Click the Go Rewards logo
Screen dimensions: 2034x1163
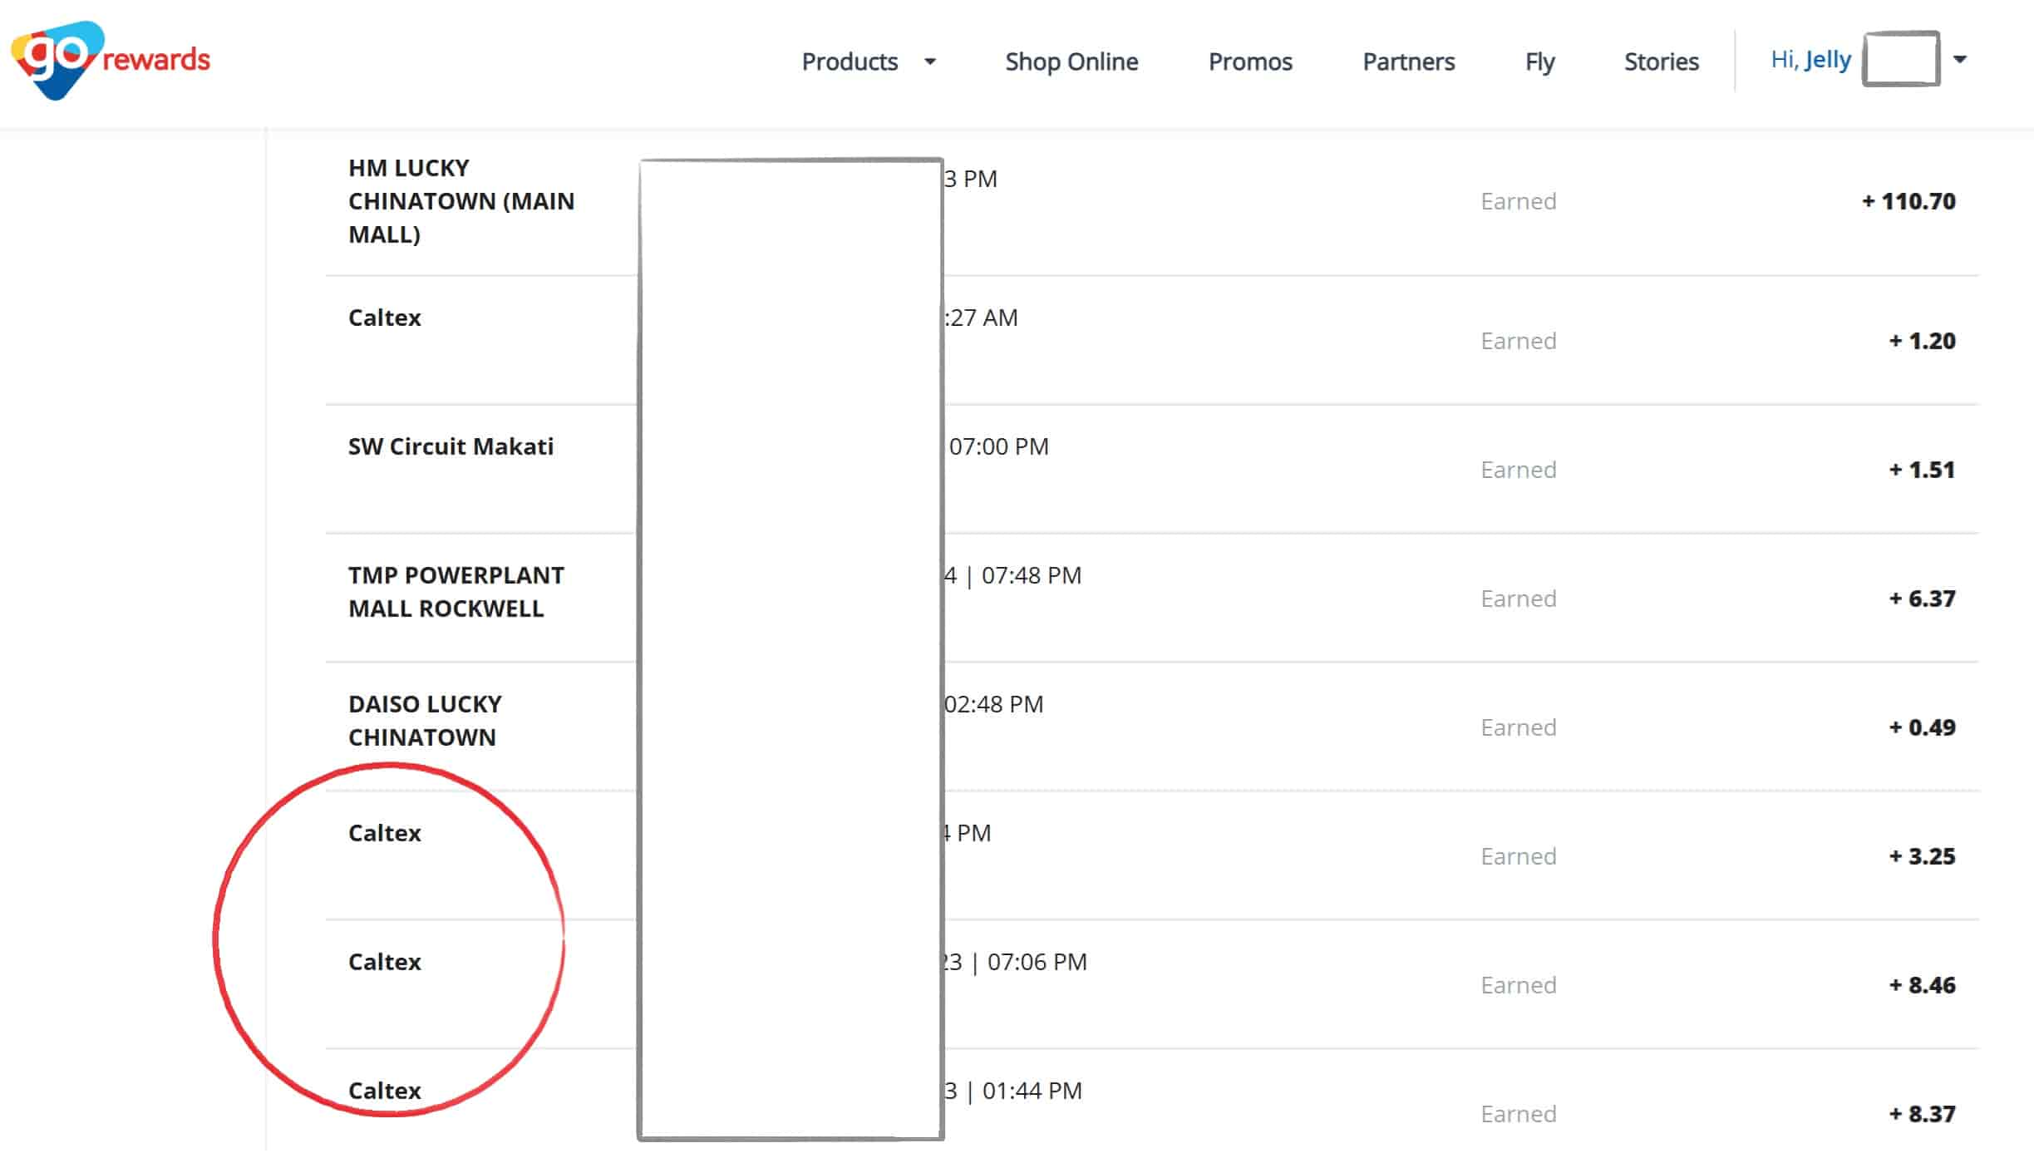click(111, 60)
